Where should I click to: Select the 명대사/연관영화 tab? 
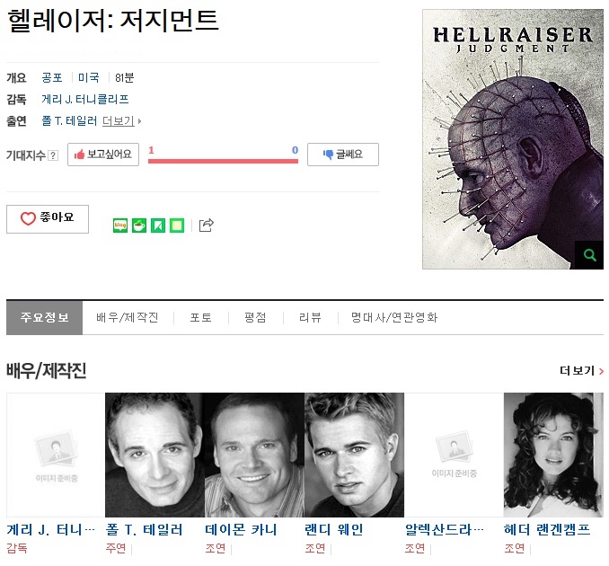394,317
